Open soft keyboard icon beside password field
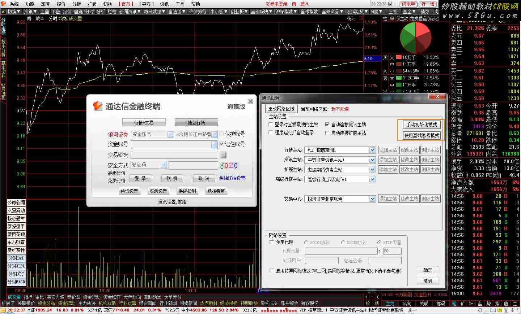Image resolution: width=521 pixels, height=314 pixels. (x=223, y=155)
